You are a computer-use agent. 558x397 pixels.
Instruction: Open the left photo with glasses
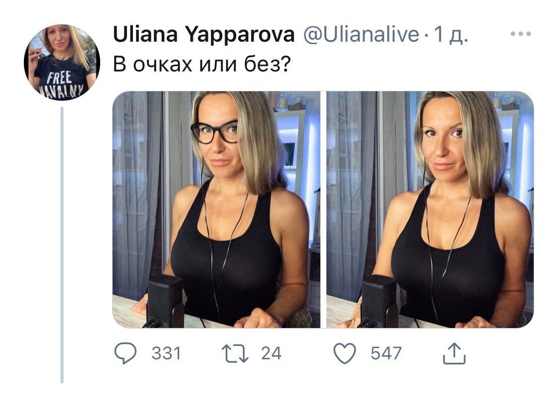click(x=216, y=209)
